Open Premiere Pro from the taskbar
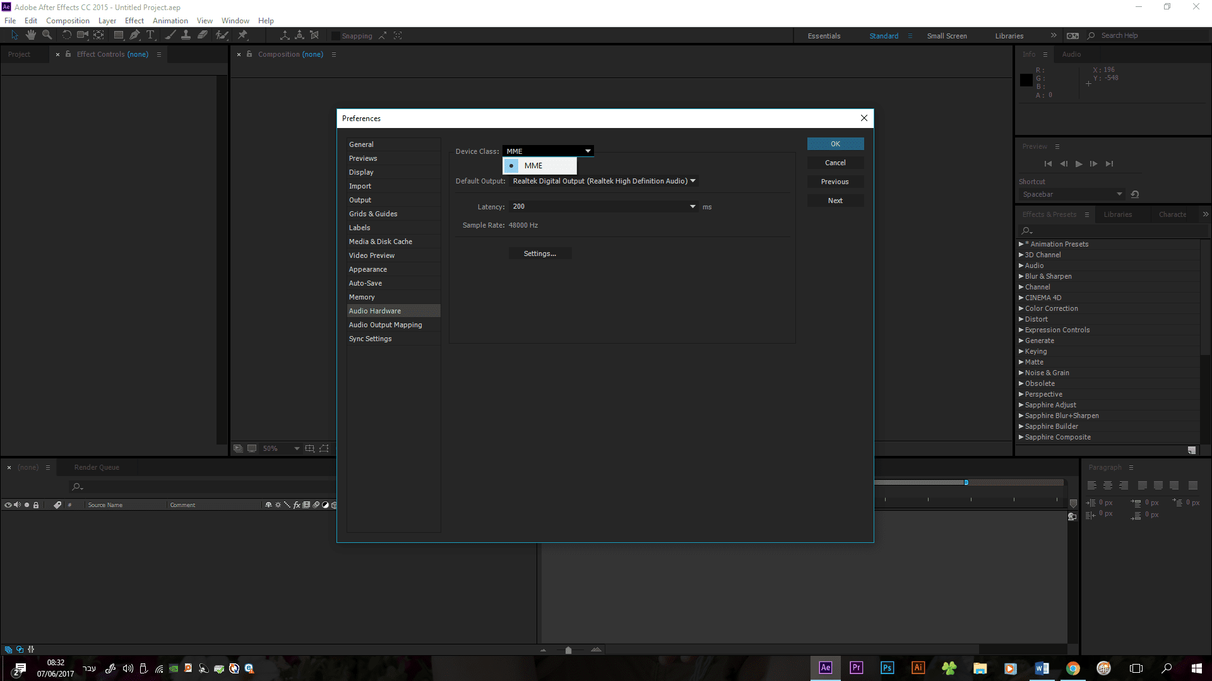 click(856, 668)
